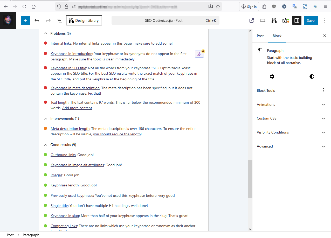Toggle the Settings sidebar panel

pos(297,20)
